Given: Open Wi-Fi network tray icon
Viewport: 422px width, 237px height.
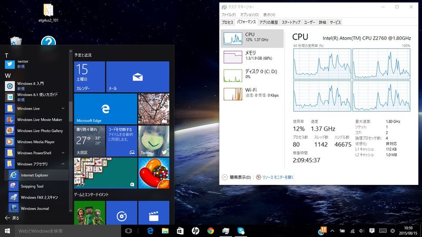Looking at the screenshot, I should (352, 231).
